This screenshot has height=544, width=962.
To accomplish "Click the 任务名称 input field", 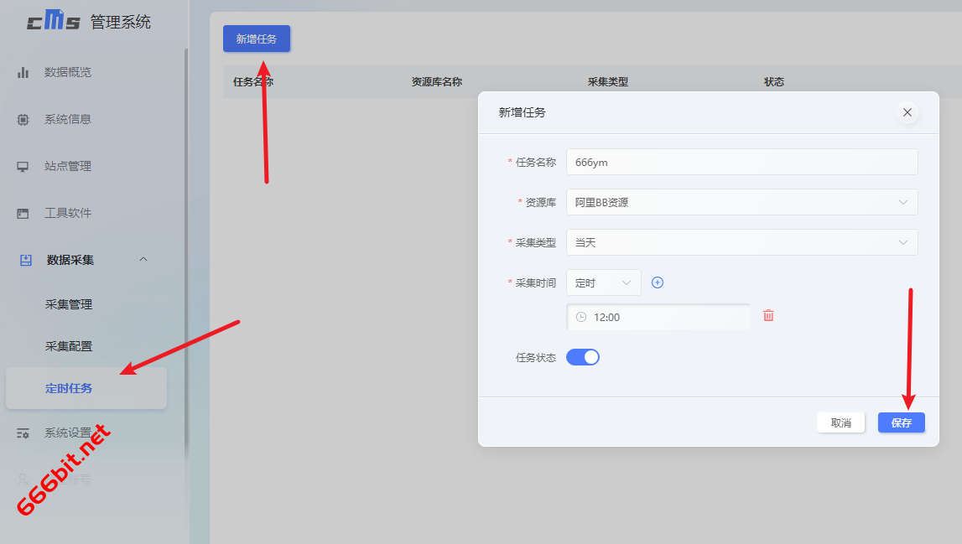I will point(741,162).
